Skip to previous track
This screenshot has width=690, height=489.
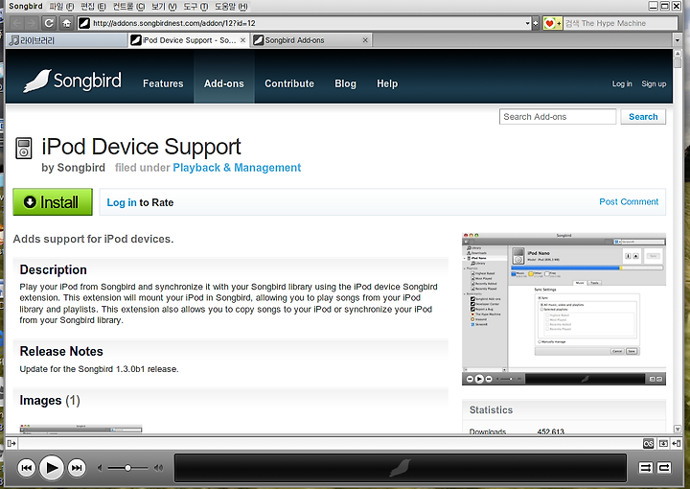27,468
